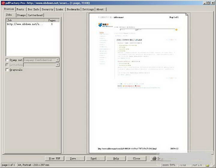Click the Pages column header
This screenshot has width=216, height=168.
tap(52, 20)
